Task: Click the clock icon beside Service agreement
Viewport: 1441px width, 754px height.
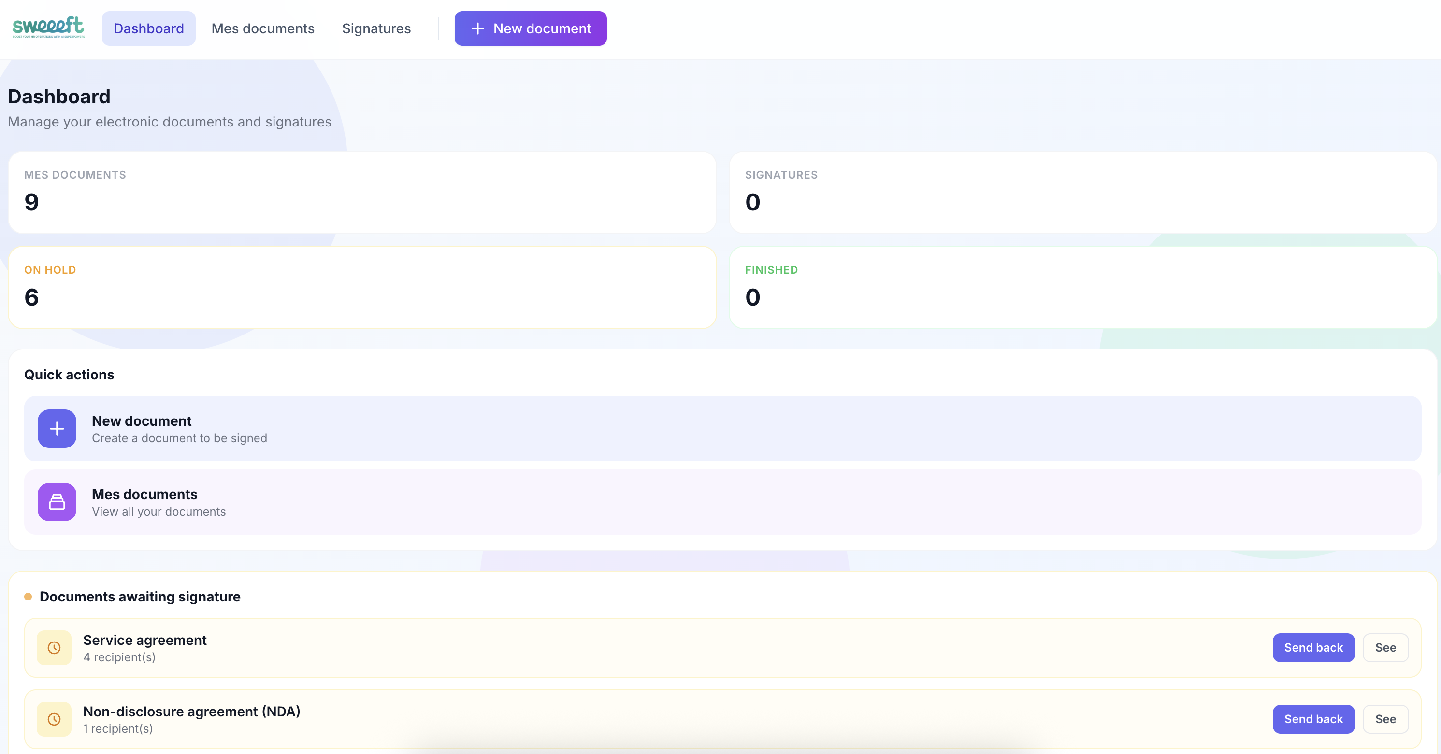Action: pos(54,648)
